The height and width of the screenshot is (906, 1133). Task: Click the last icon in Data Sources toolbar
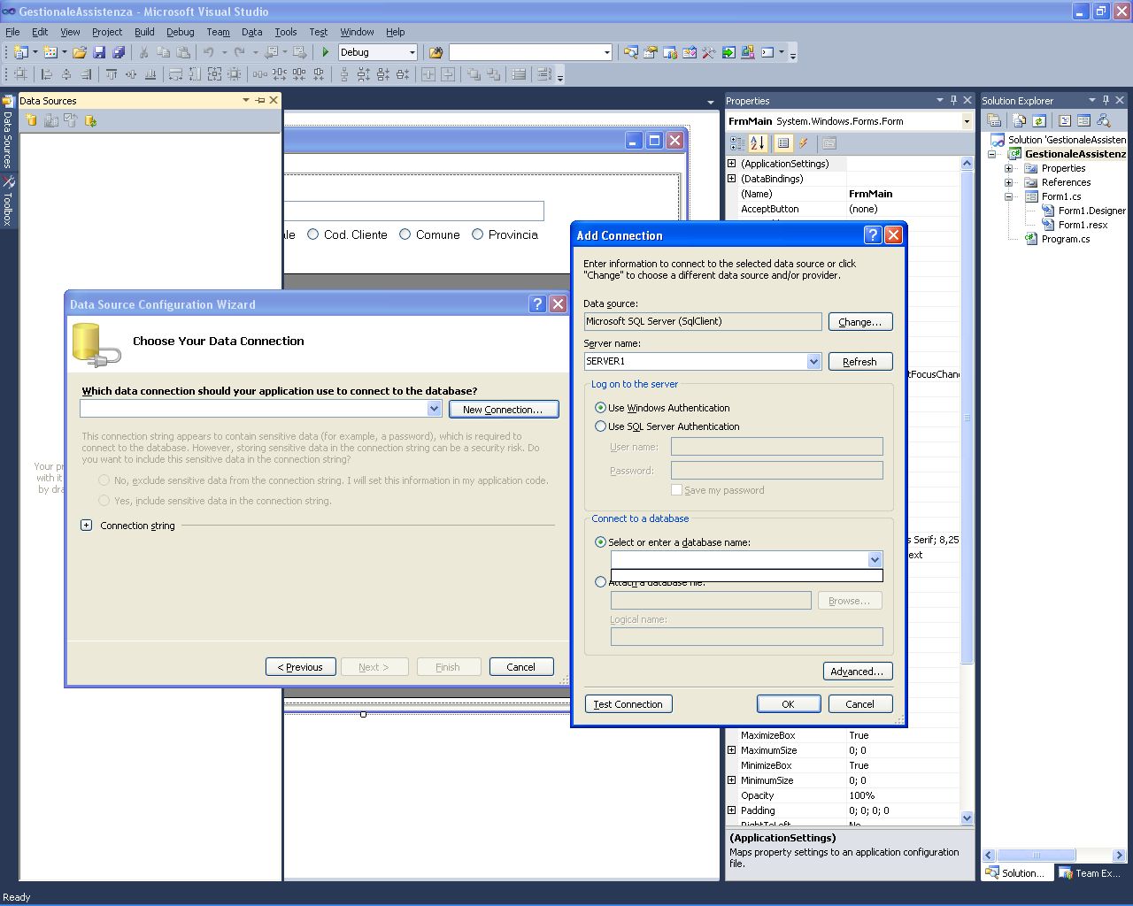point(90,120)
